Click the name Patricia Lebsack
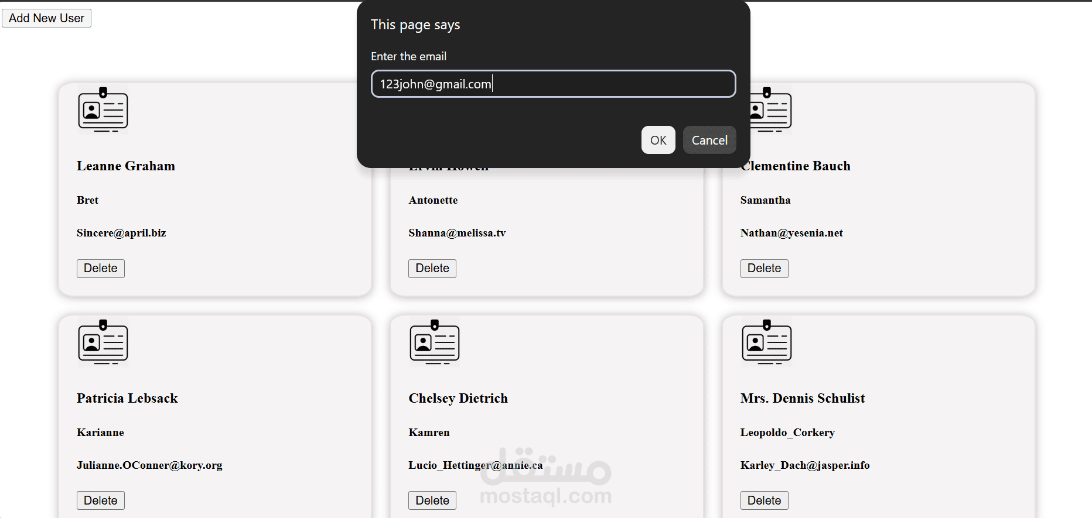 click(127, 399)
